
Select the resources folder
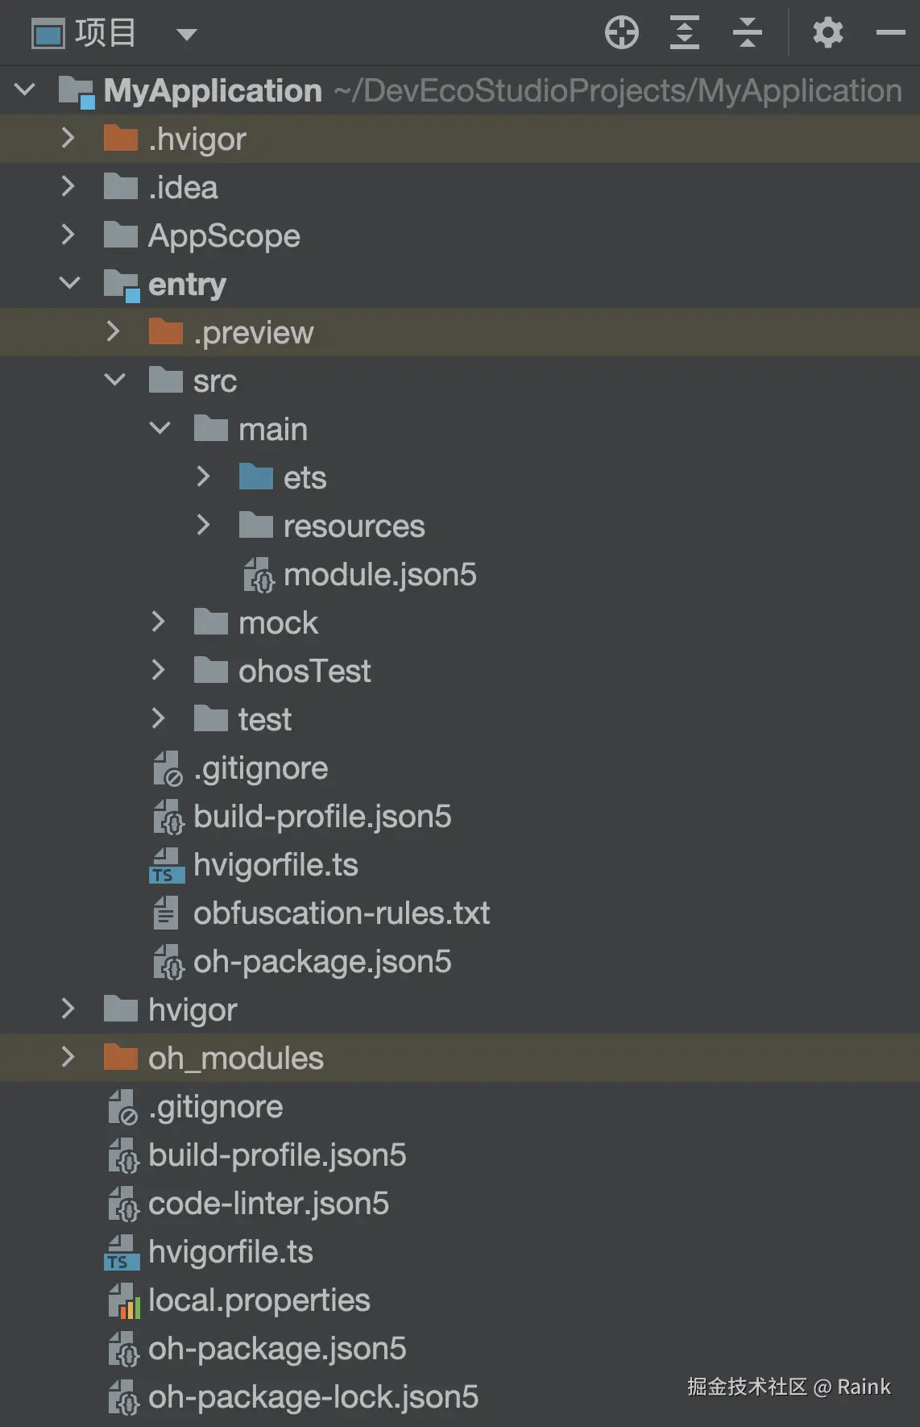(x=354, y=526)
